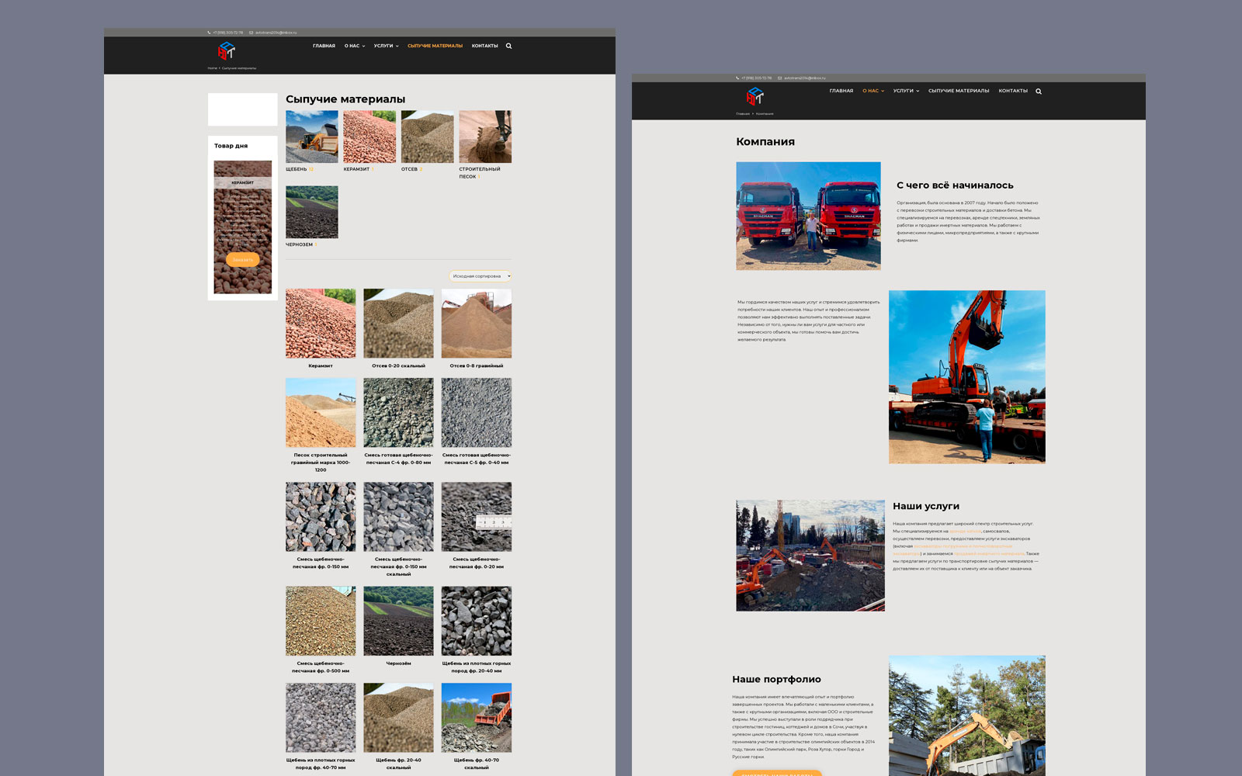Click phone number on Компания page top bar
Image resolution: width=1242 pixels, height=776 pixels.
[757, 78]
